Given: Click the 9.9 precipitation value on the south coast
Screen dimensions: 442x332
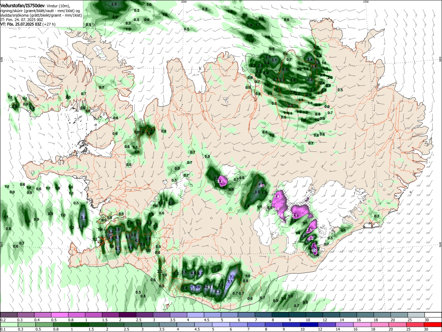Looking at the screenshot, I should point(197,287).
